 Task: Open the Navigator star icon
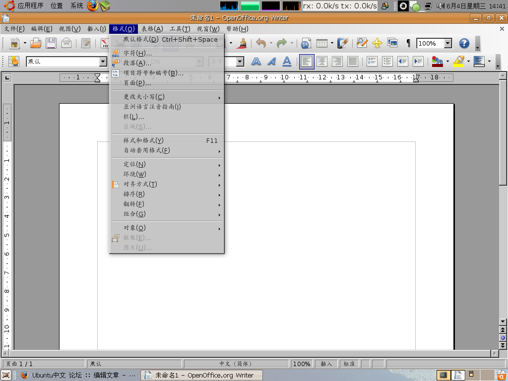point(377,43)
